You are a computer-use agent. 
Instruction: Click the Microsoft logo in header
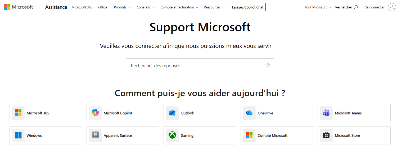pyautogui.click(x=19, y=7)
